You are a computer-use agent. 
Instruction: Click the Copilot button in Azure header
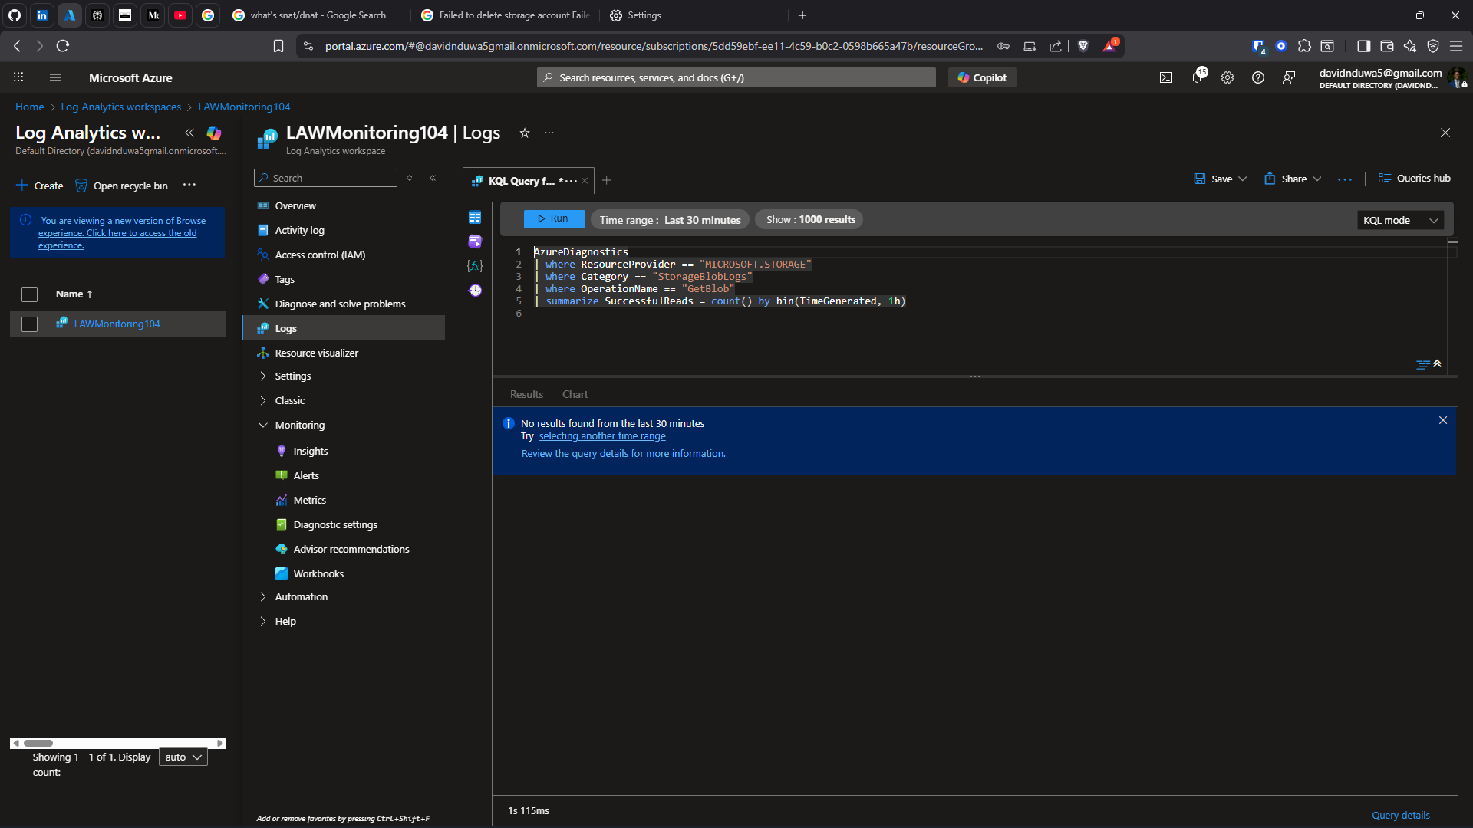pyautogui.click(x=982, y=77)
